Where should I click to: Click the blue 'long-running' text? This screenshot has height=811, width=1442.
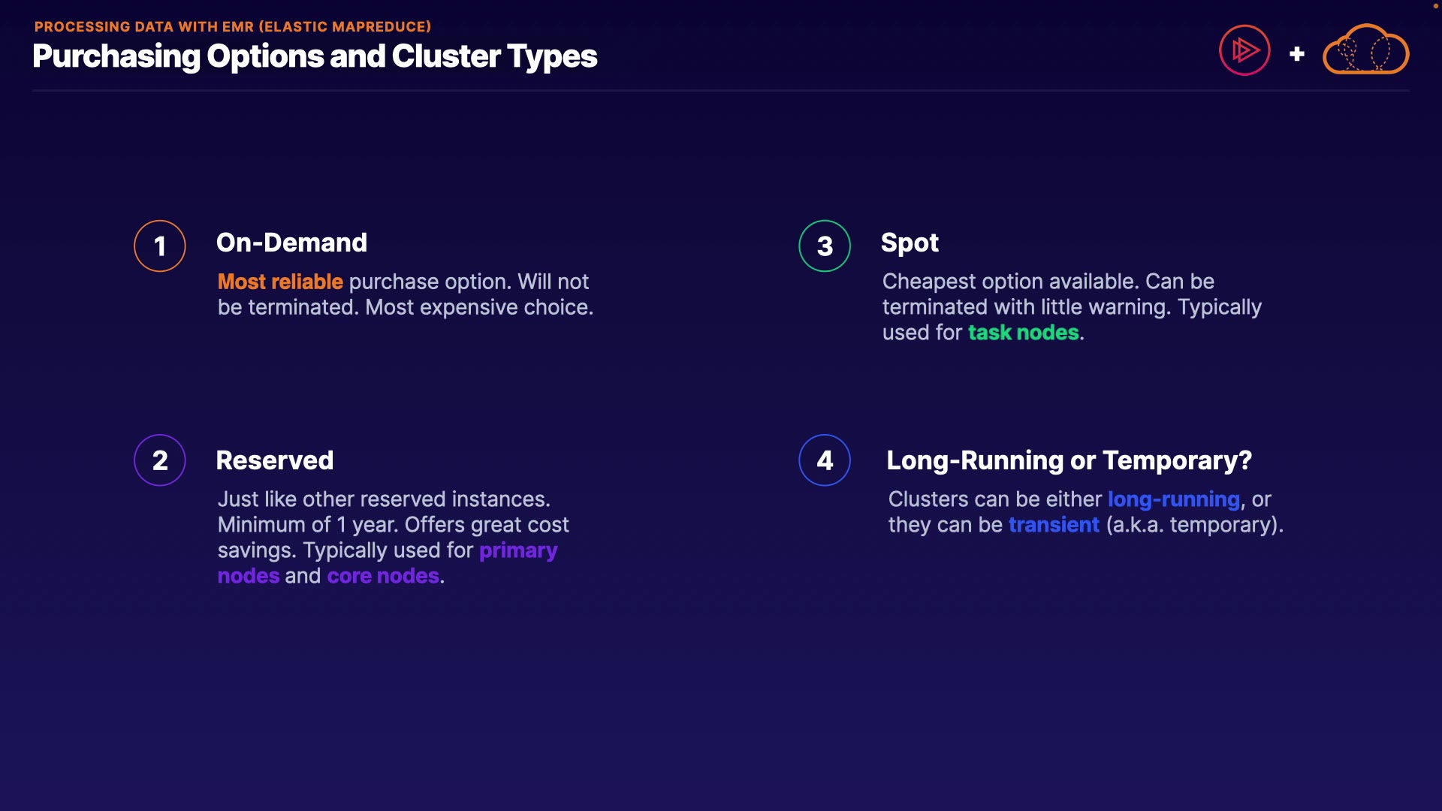1173,499
